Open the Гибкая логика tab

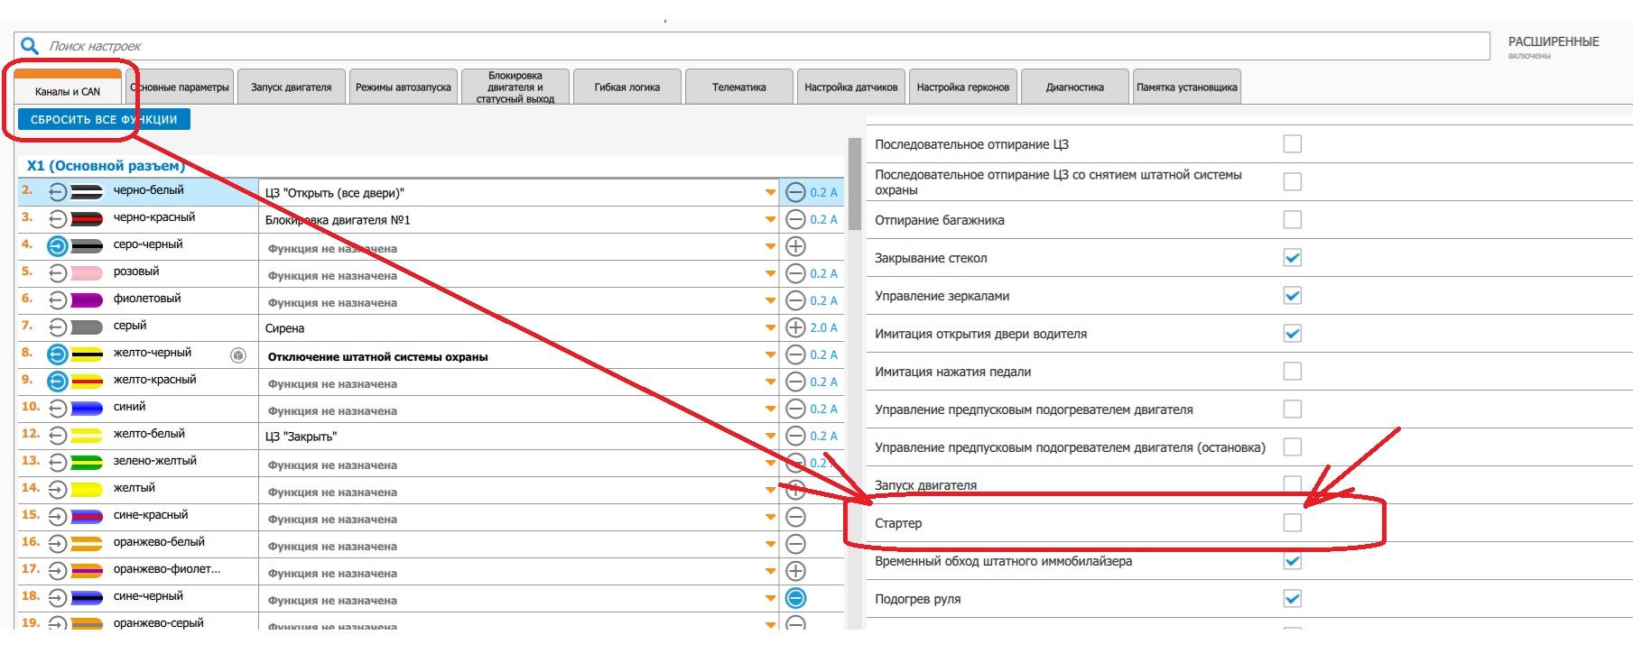pos(627,87)
